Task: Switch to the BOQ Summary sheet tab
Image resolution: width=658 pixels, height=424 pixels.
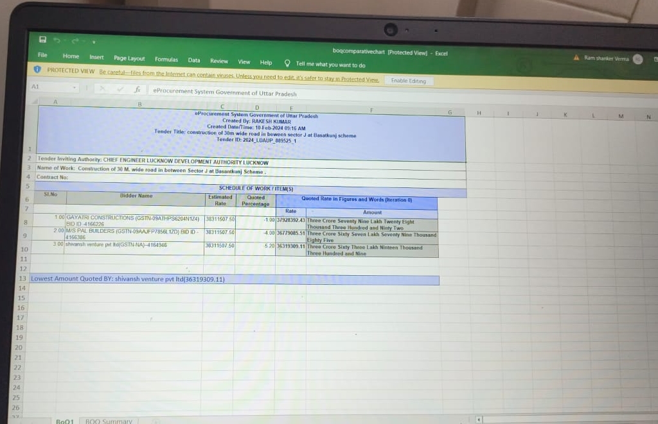Action: [108, 421]
